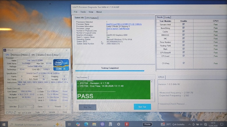Click the CPU-Z title bar icon
The width and height of the screenshot is (227, 127).
pyautogui.click(x=5, y=50)
